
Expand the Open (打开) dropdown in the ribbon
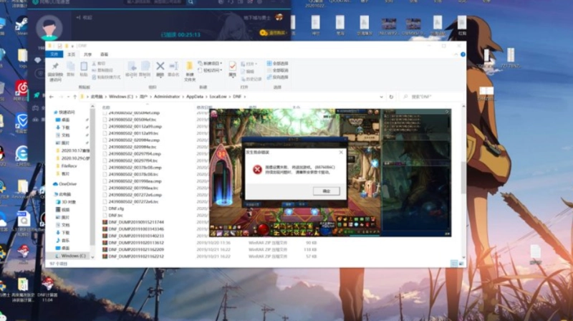tap(249, 64)
